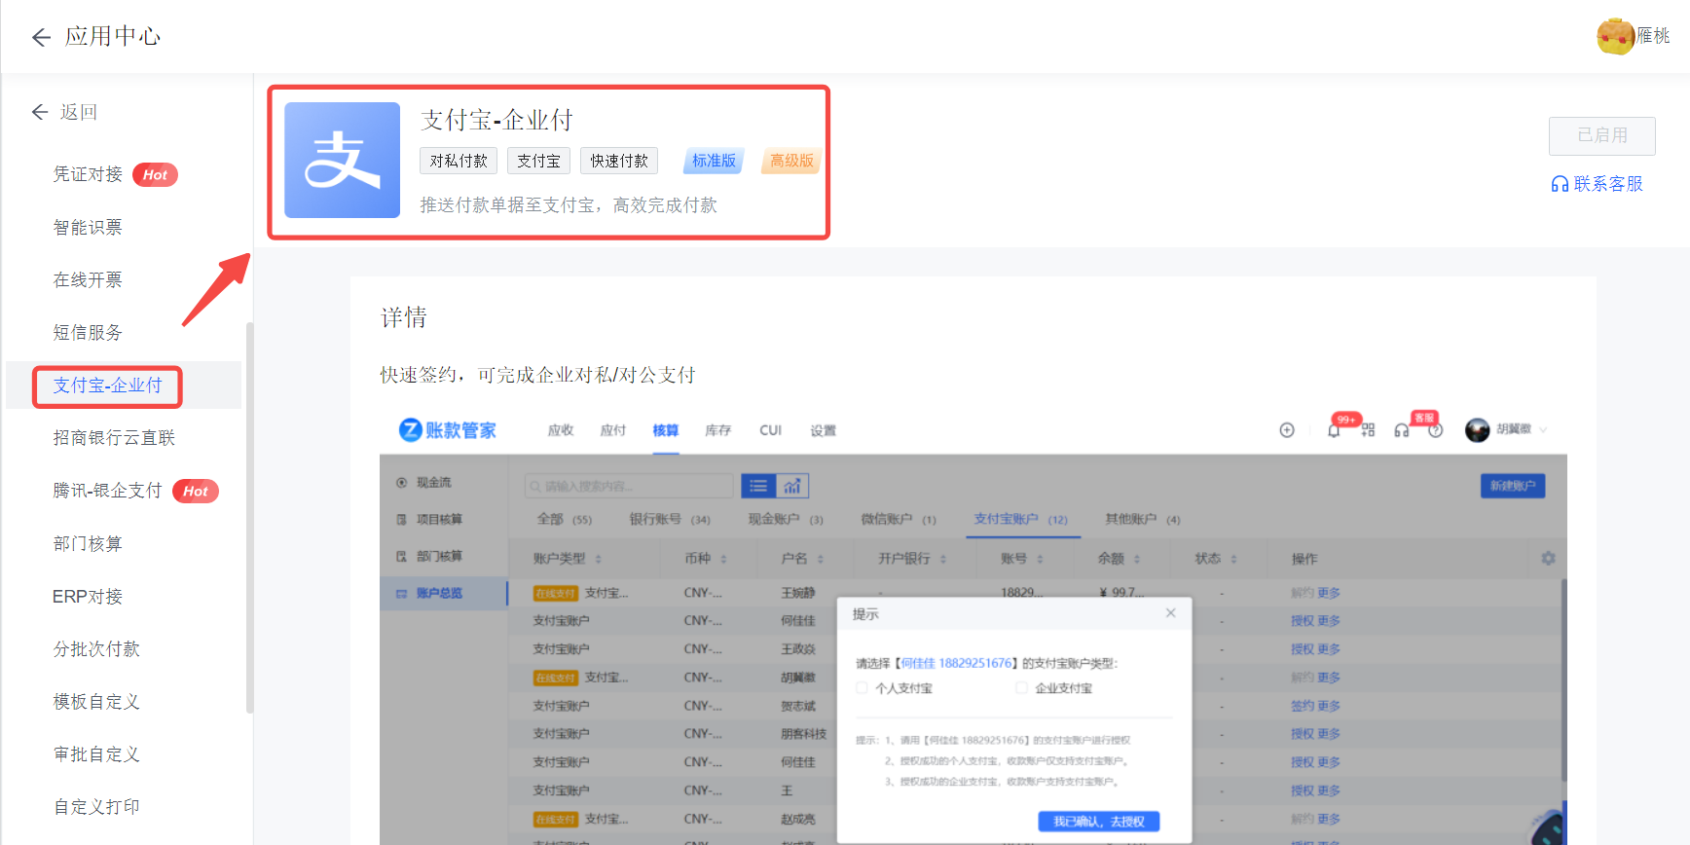The height and width of the screenshot is (845, 1690).
Task: Open 智能识票 in the sidebar
Action: (88, 227)
